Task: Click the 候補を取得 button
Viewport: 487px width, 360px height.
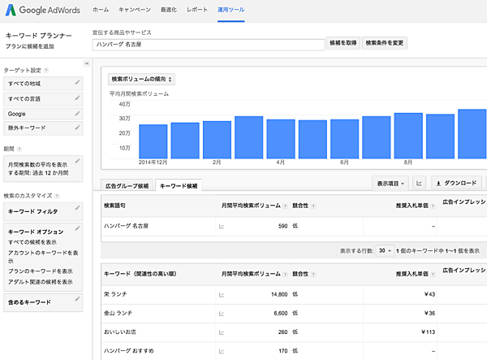Action: (x=343, y=43)
